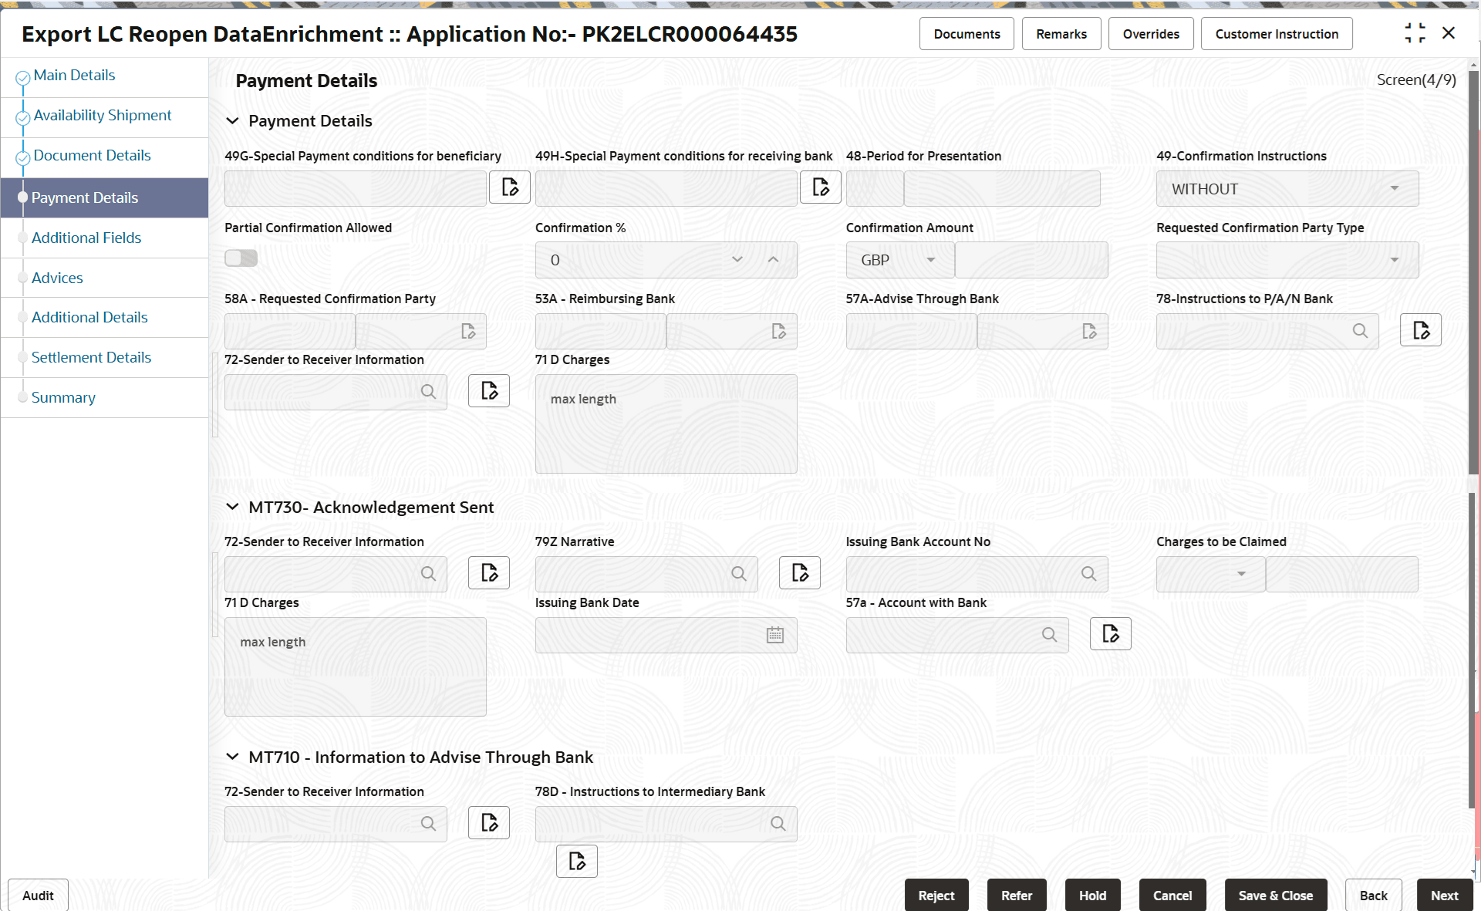Open the 79Z Narrative document editor icon

[799, 572]
